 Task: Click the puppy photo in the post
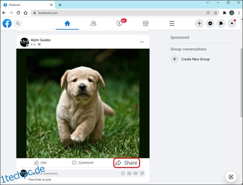click(83, 103)
